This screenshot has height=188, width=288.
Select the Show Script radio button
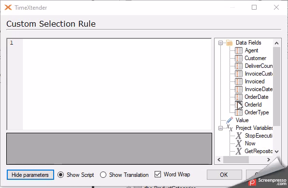pos(60,174)
